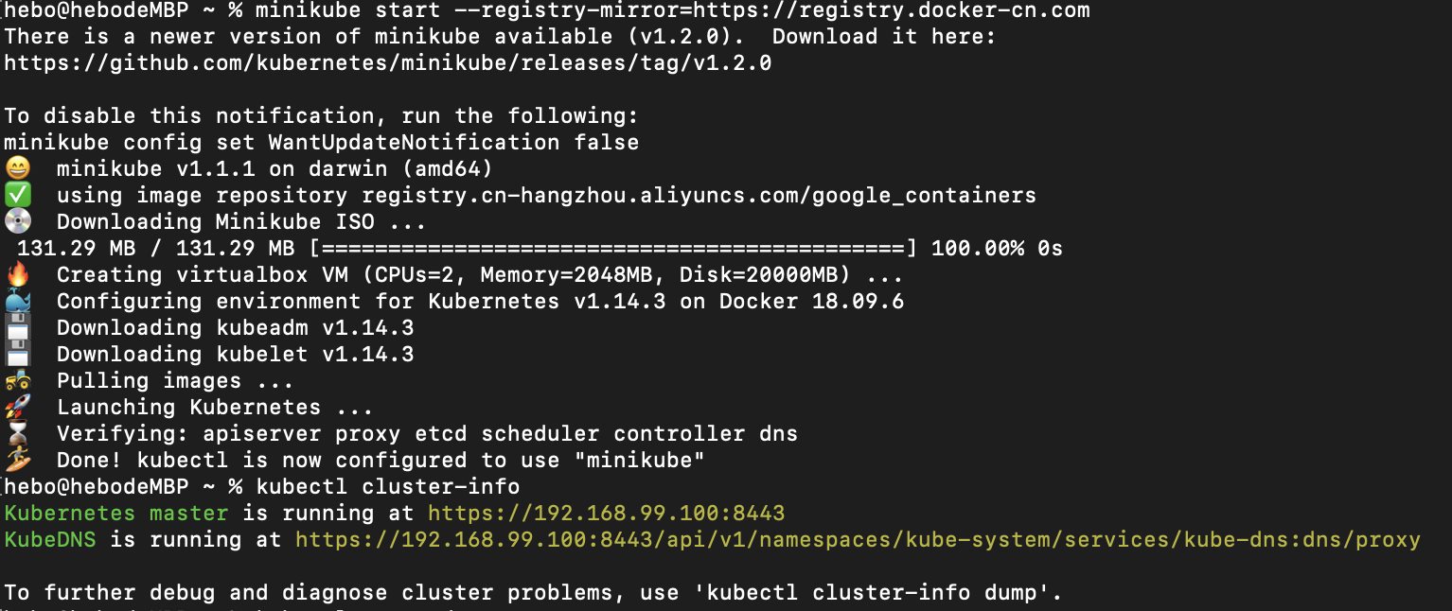Click the disc emoji beside Downloading Minikube ISO

[x=18, y=222]
